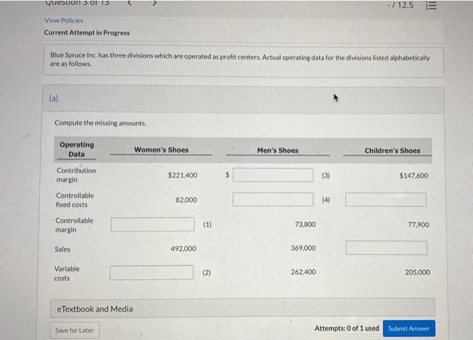Select the 369,000 sales value
Image resolution: width=473 pixels, height=340 pixels.
pos(303,248)
